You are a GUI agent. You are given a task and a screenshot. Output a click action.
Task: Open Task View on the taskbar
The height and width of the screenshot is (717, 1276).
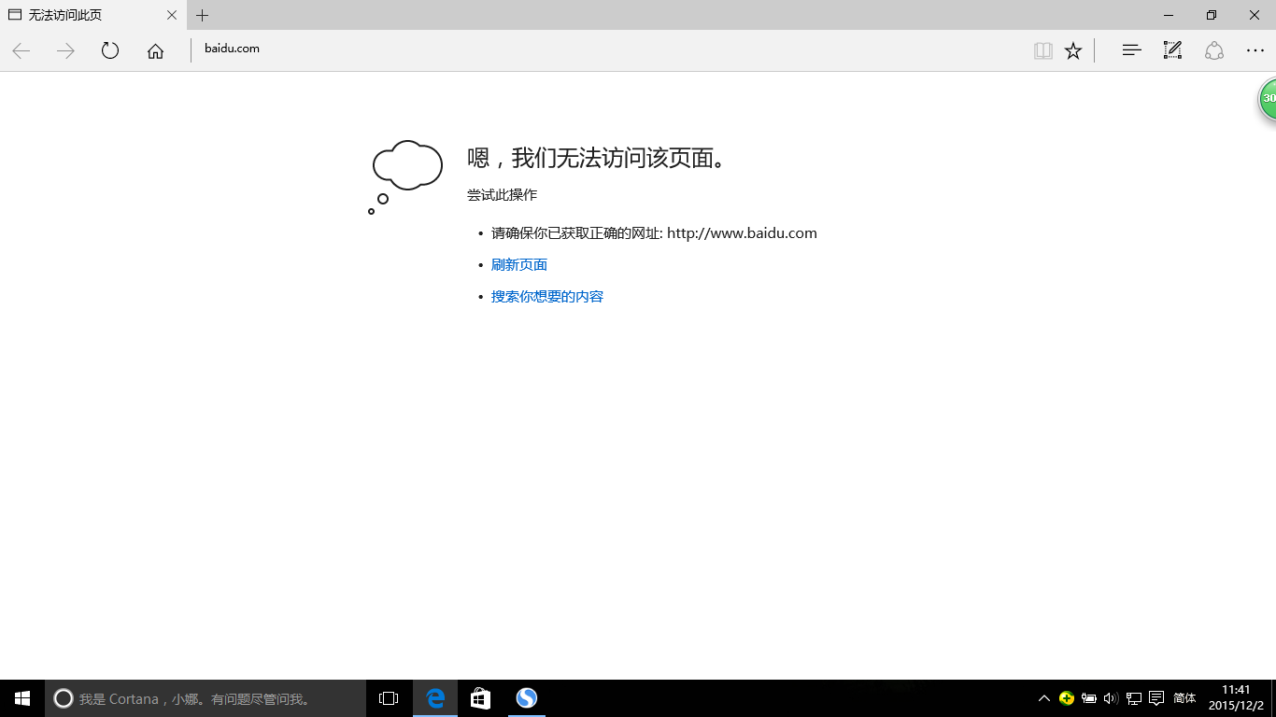[x=389, y=698]
